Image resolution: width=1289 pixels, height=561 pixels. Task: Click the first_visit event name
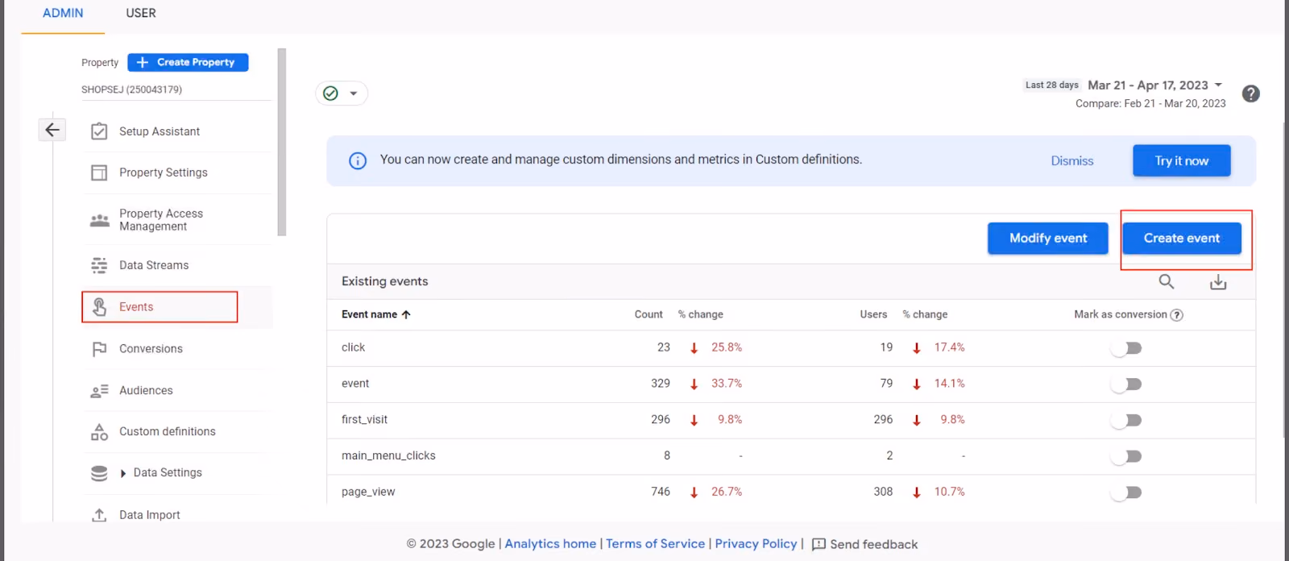click(x=364, y=420)
